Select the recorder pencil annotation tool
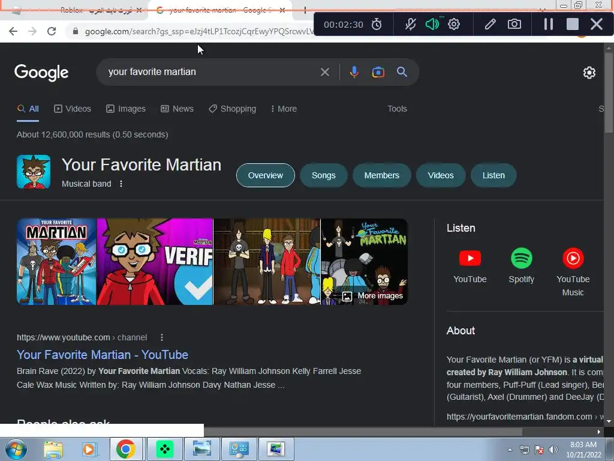Image resolution: width=614 pixels, height=461 pixels. tap(490, 24)
